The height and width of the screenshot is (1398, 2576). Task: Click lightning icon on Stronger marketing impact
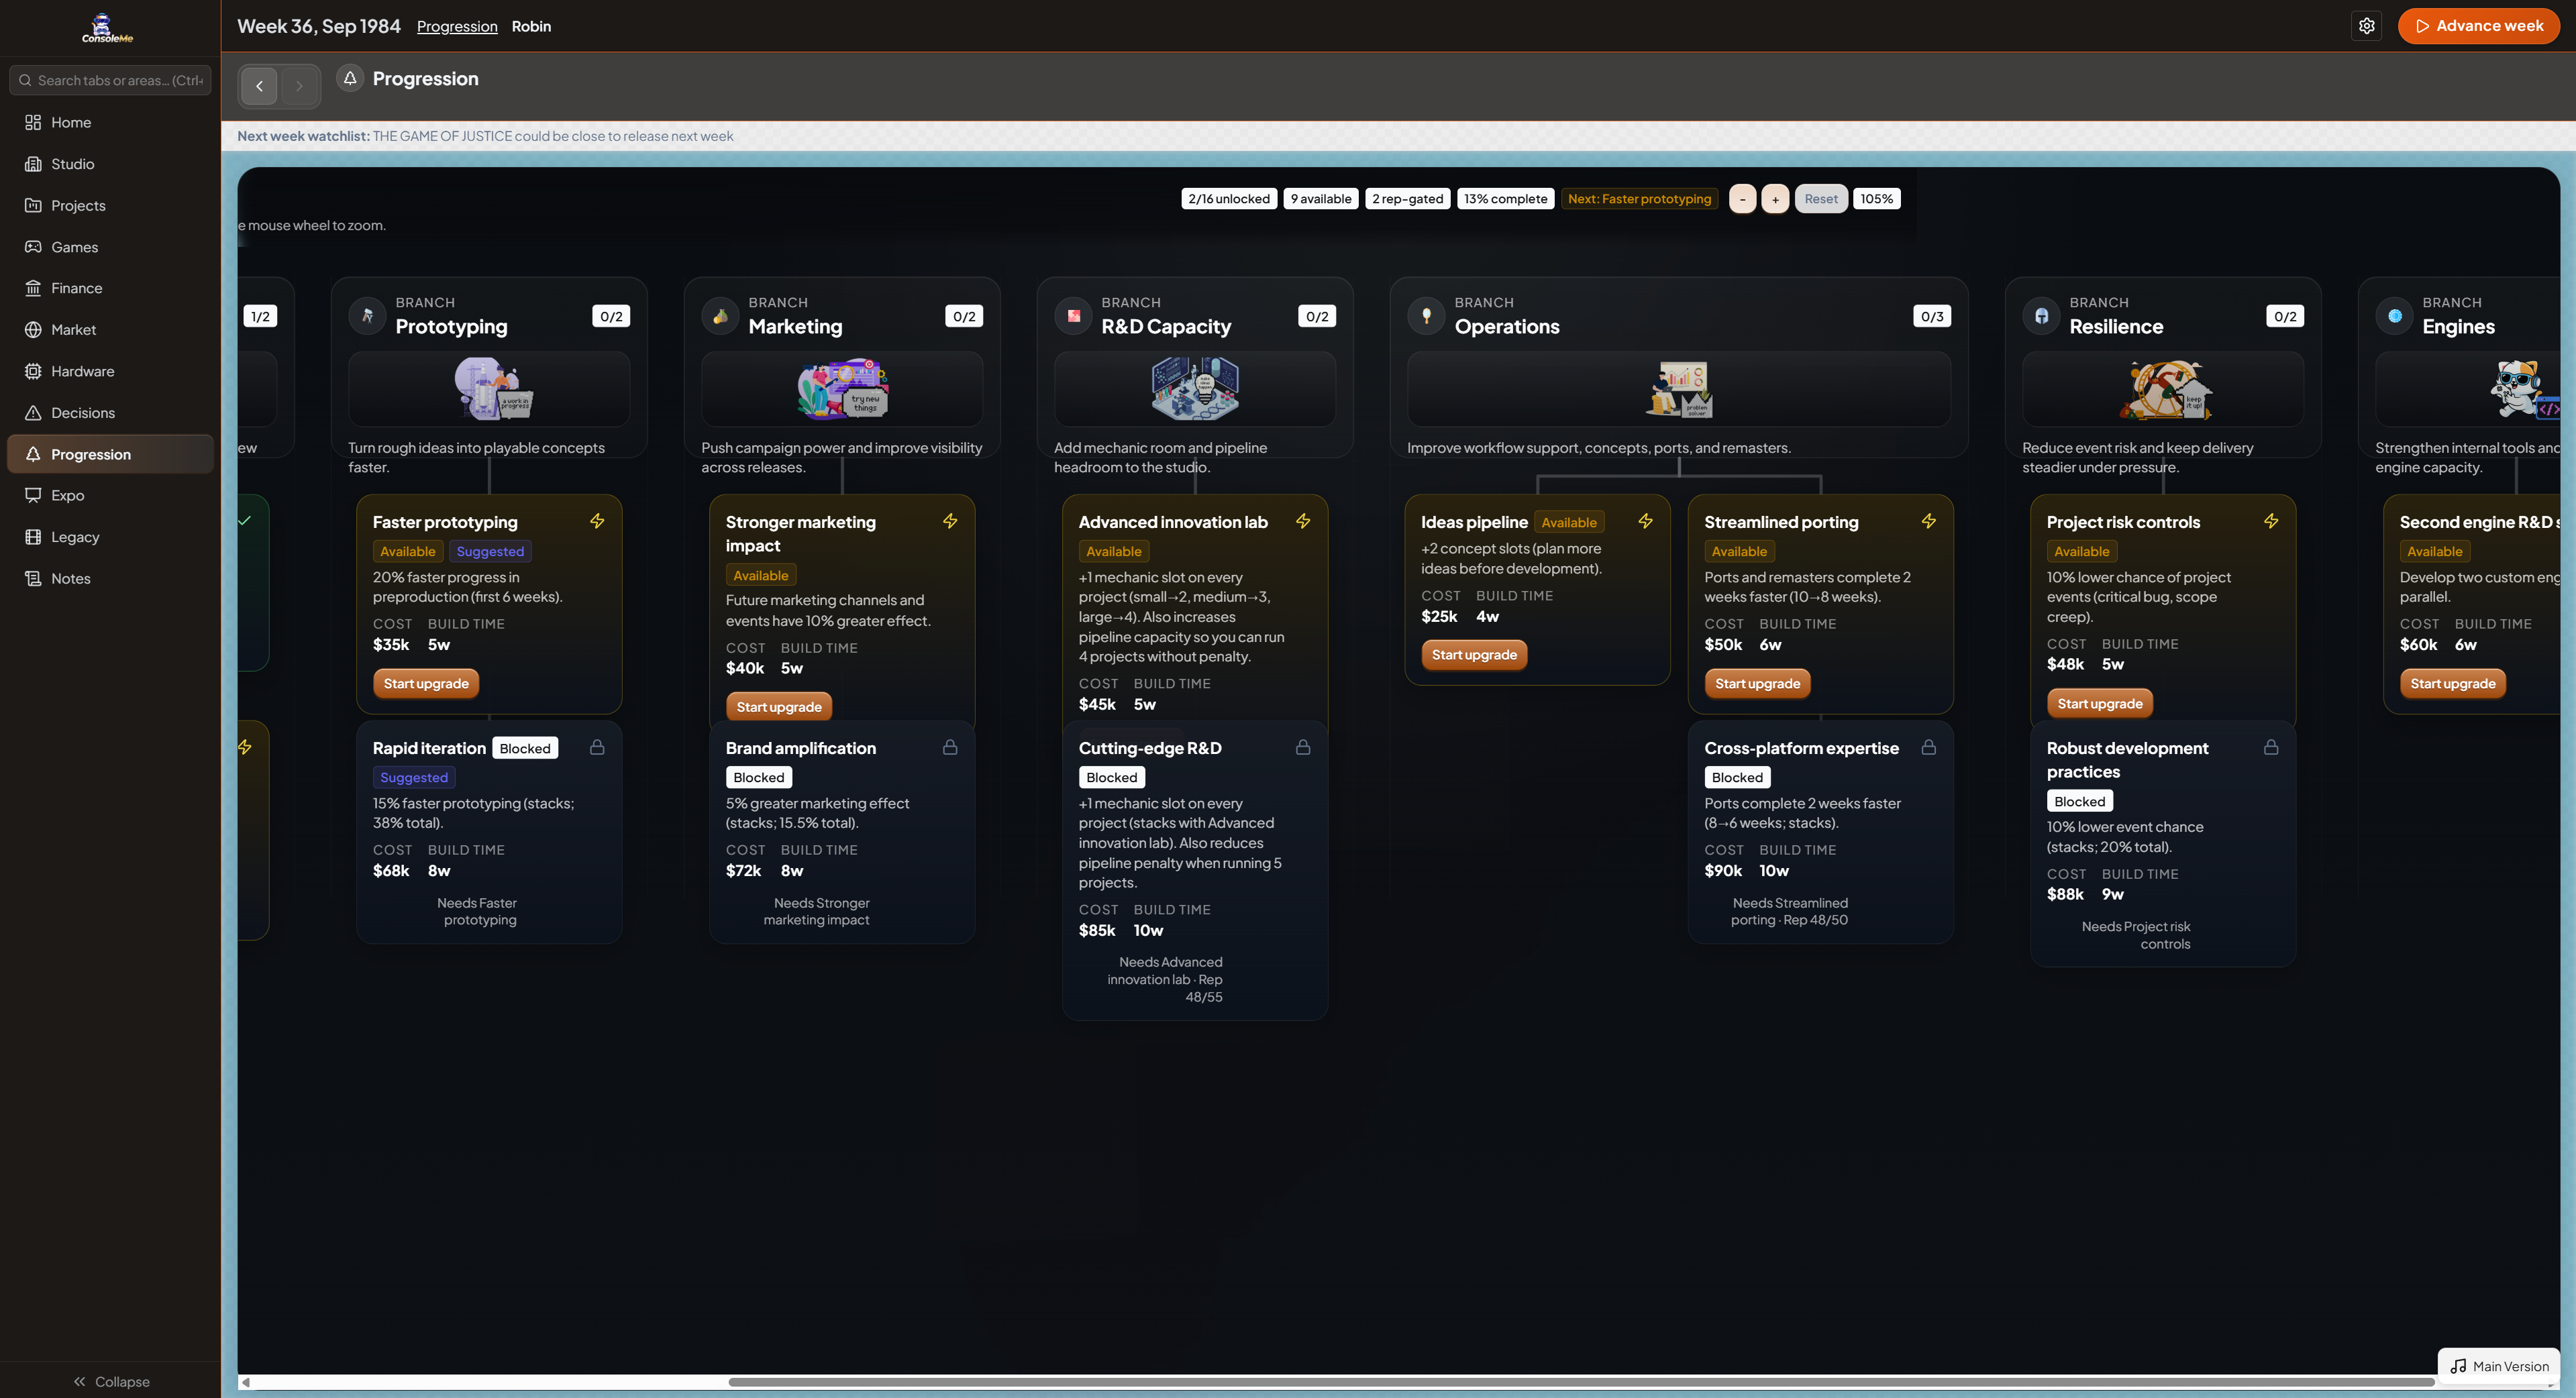pyautogui.click(x=950, y=521)
